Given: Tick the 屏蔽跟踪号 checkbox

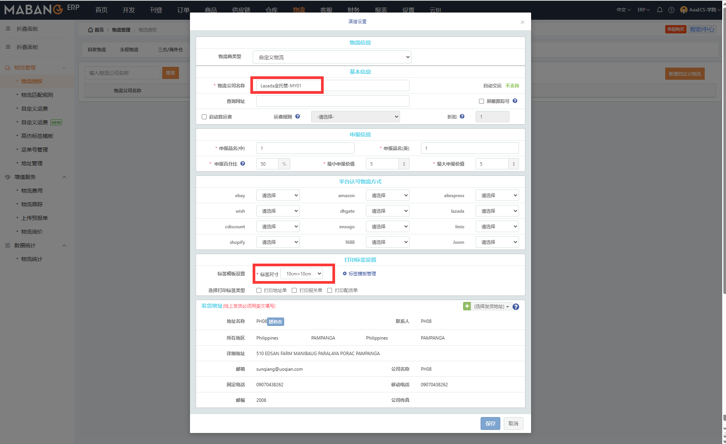Looking at the screenshot, I should pos(481,101).
